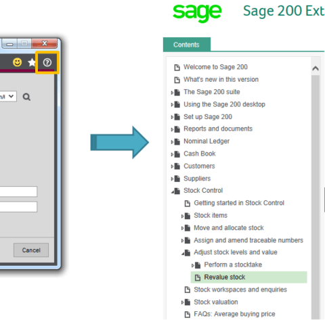This screenshot has width=325, height=320.
Task: Switch to the Contents tab
Action: [187, 45]
